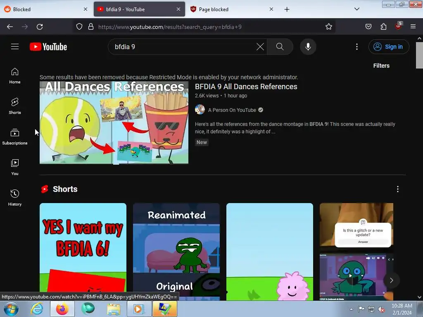Show hidden system tray icons
The height and width of the screenshot is (317, 423).
pos(351,309)
